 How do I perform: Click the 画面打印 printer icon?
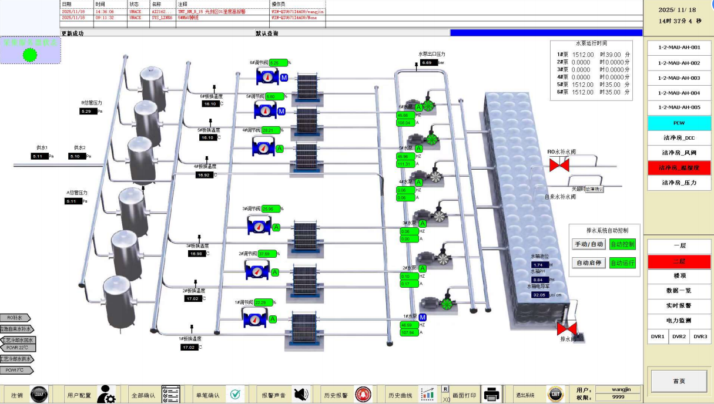[491, 395]
